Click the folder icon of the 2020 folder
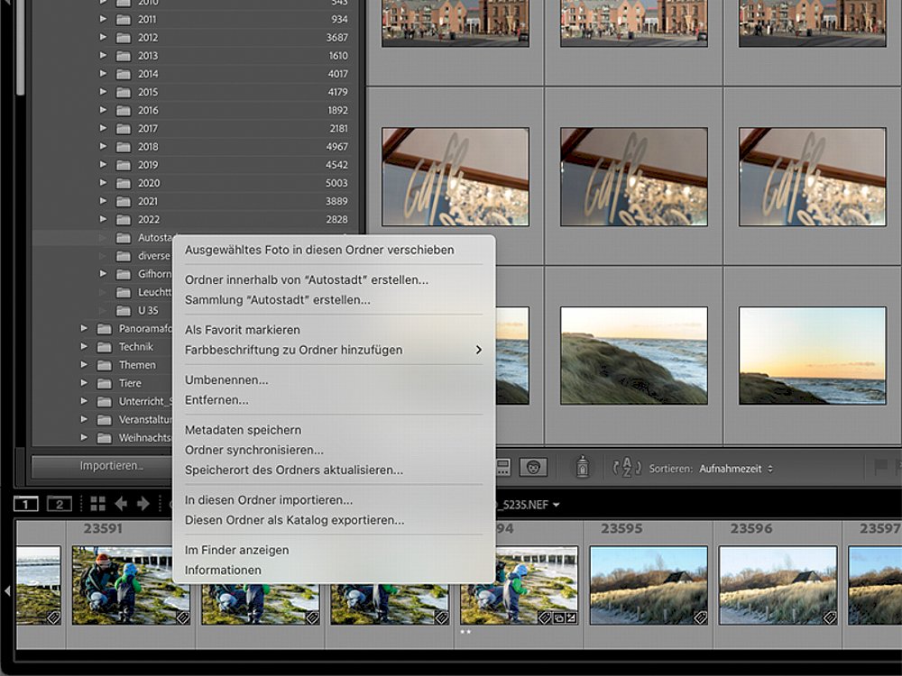This screenshot has width=902, height=676. 123,183
